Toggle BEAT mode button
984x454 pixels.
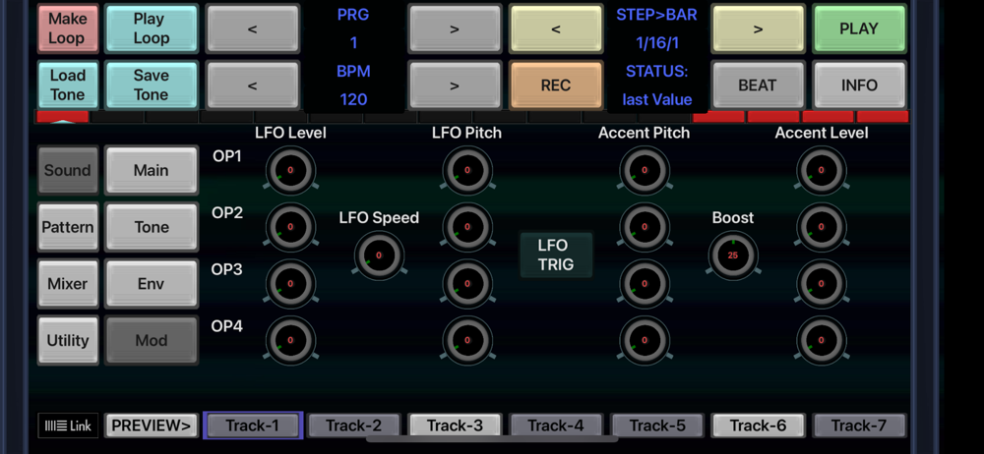758,85
